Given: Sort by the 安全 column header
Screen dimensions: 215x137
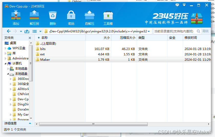Looking at the screenshot, I should point(175,38).
